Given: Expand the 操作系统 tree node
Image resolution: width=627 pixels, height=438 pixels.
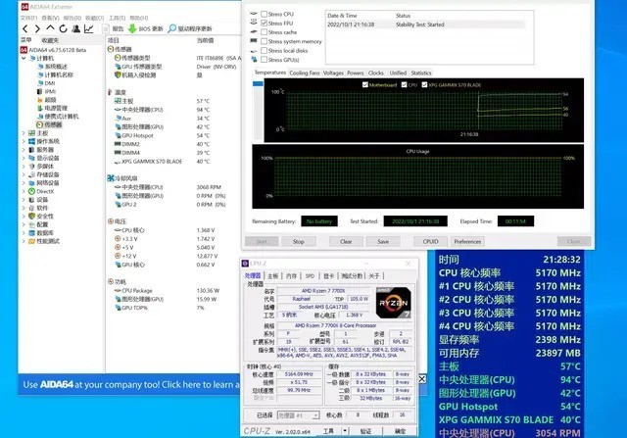Looking at the screenshot, I should (24, 142).
